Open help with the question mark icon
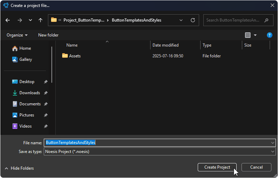 270,35
